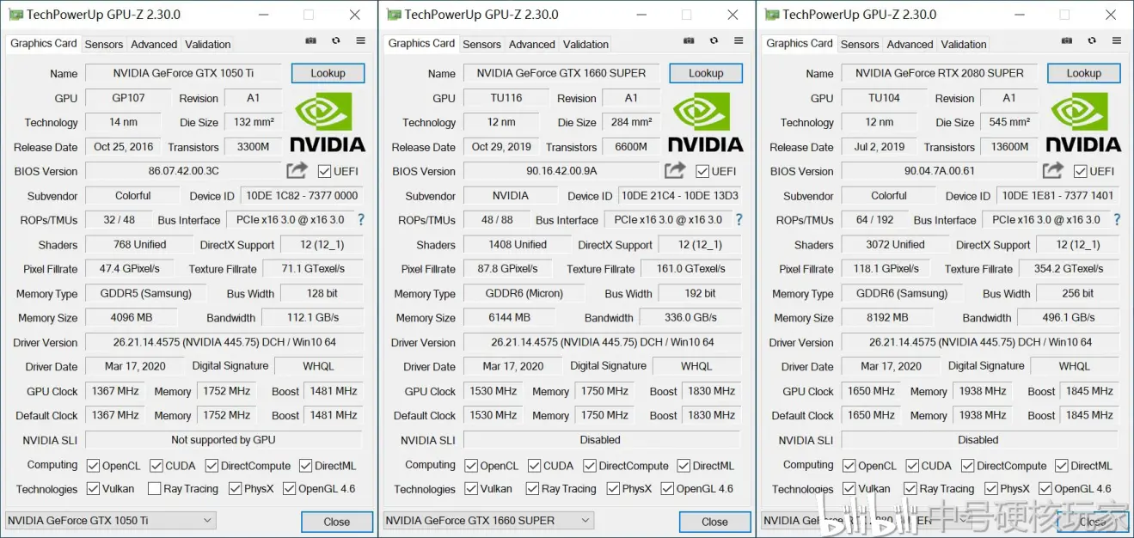Click the screenshot camera icon in the GTX 1660 SUPER window
This screenshot has width=1134, height=538.
pos(689,40)
